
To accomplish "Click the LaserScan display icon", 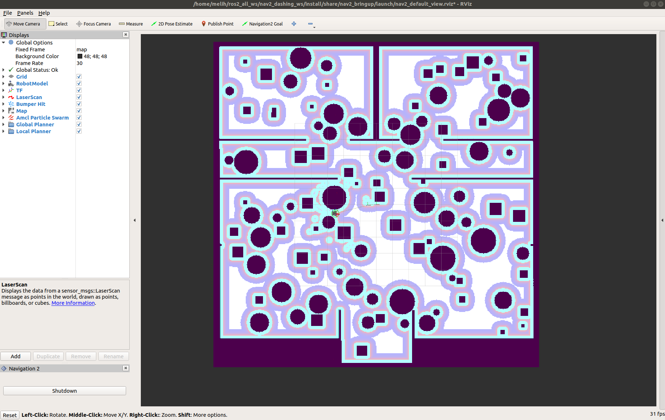I will (x=11, y=97).
